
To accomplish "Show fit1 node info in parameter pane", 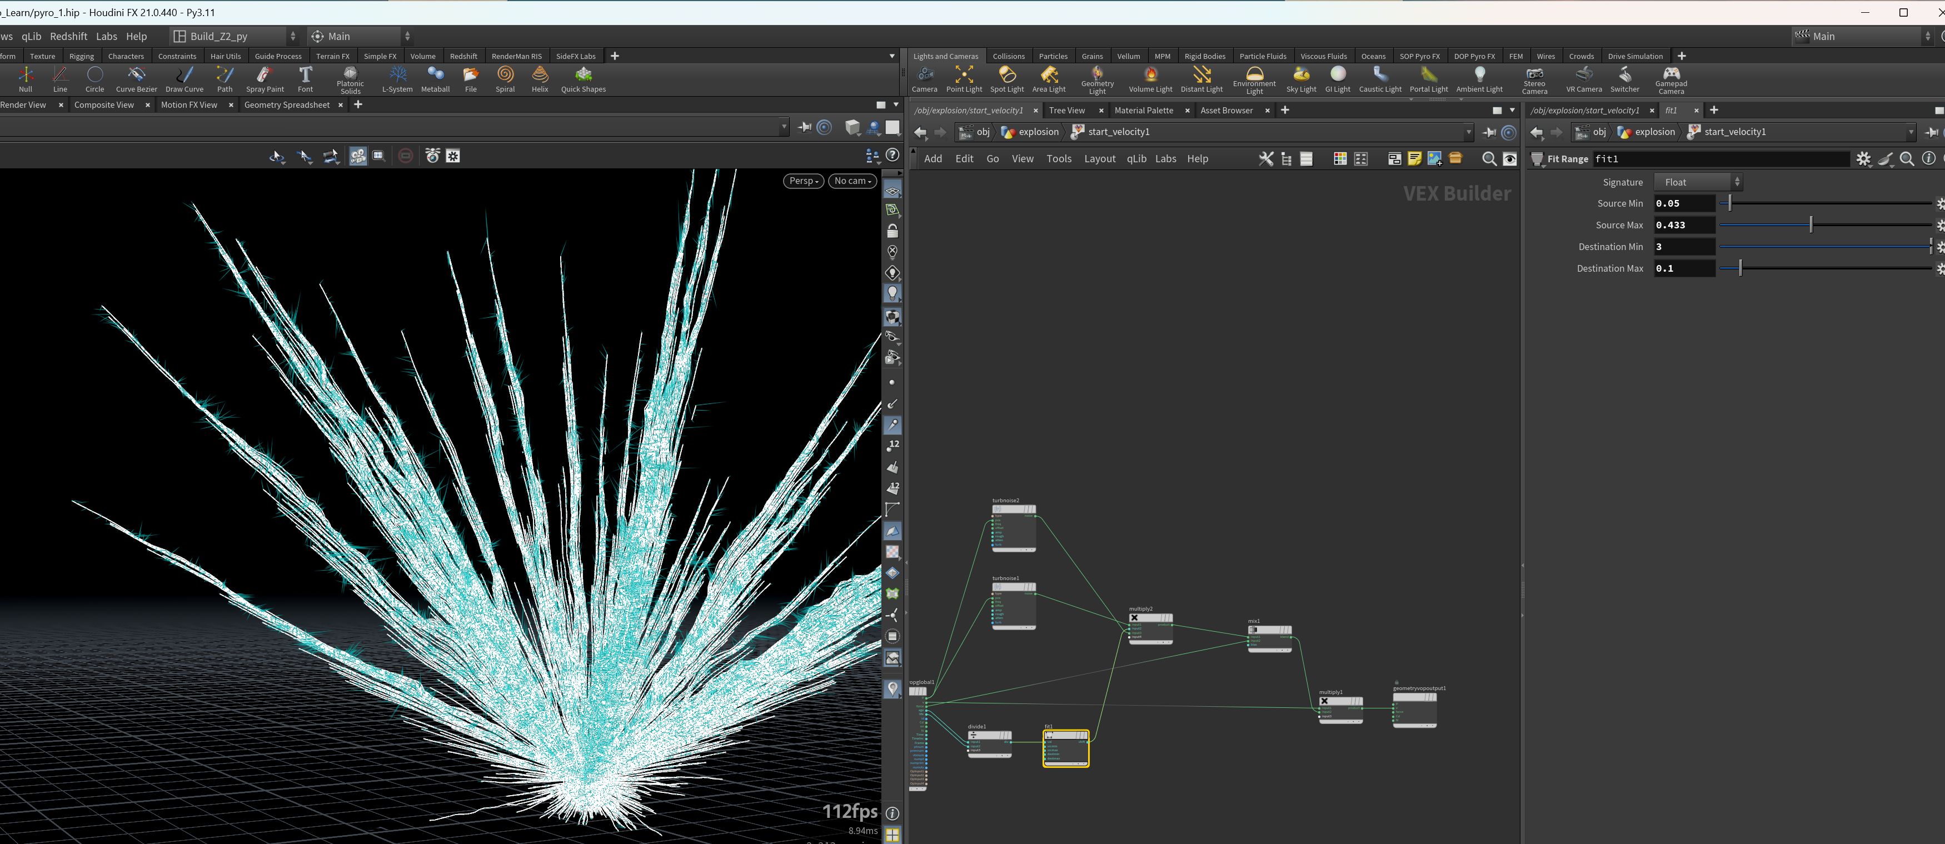I will coord(1928,158).
